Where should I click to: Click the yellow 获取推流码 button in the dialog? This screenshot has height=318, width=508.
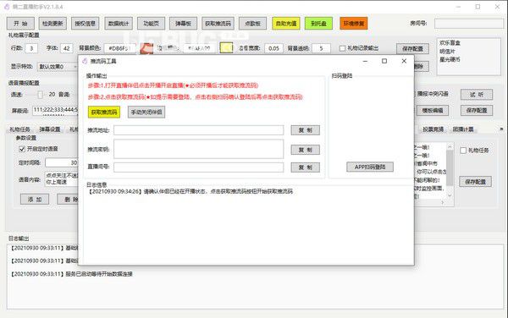[104, 112]
